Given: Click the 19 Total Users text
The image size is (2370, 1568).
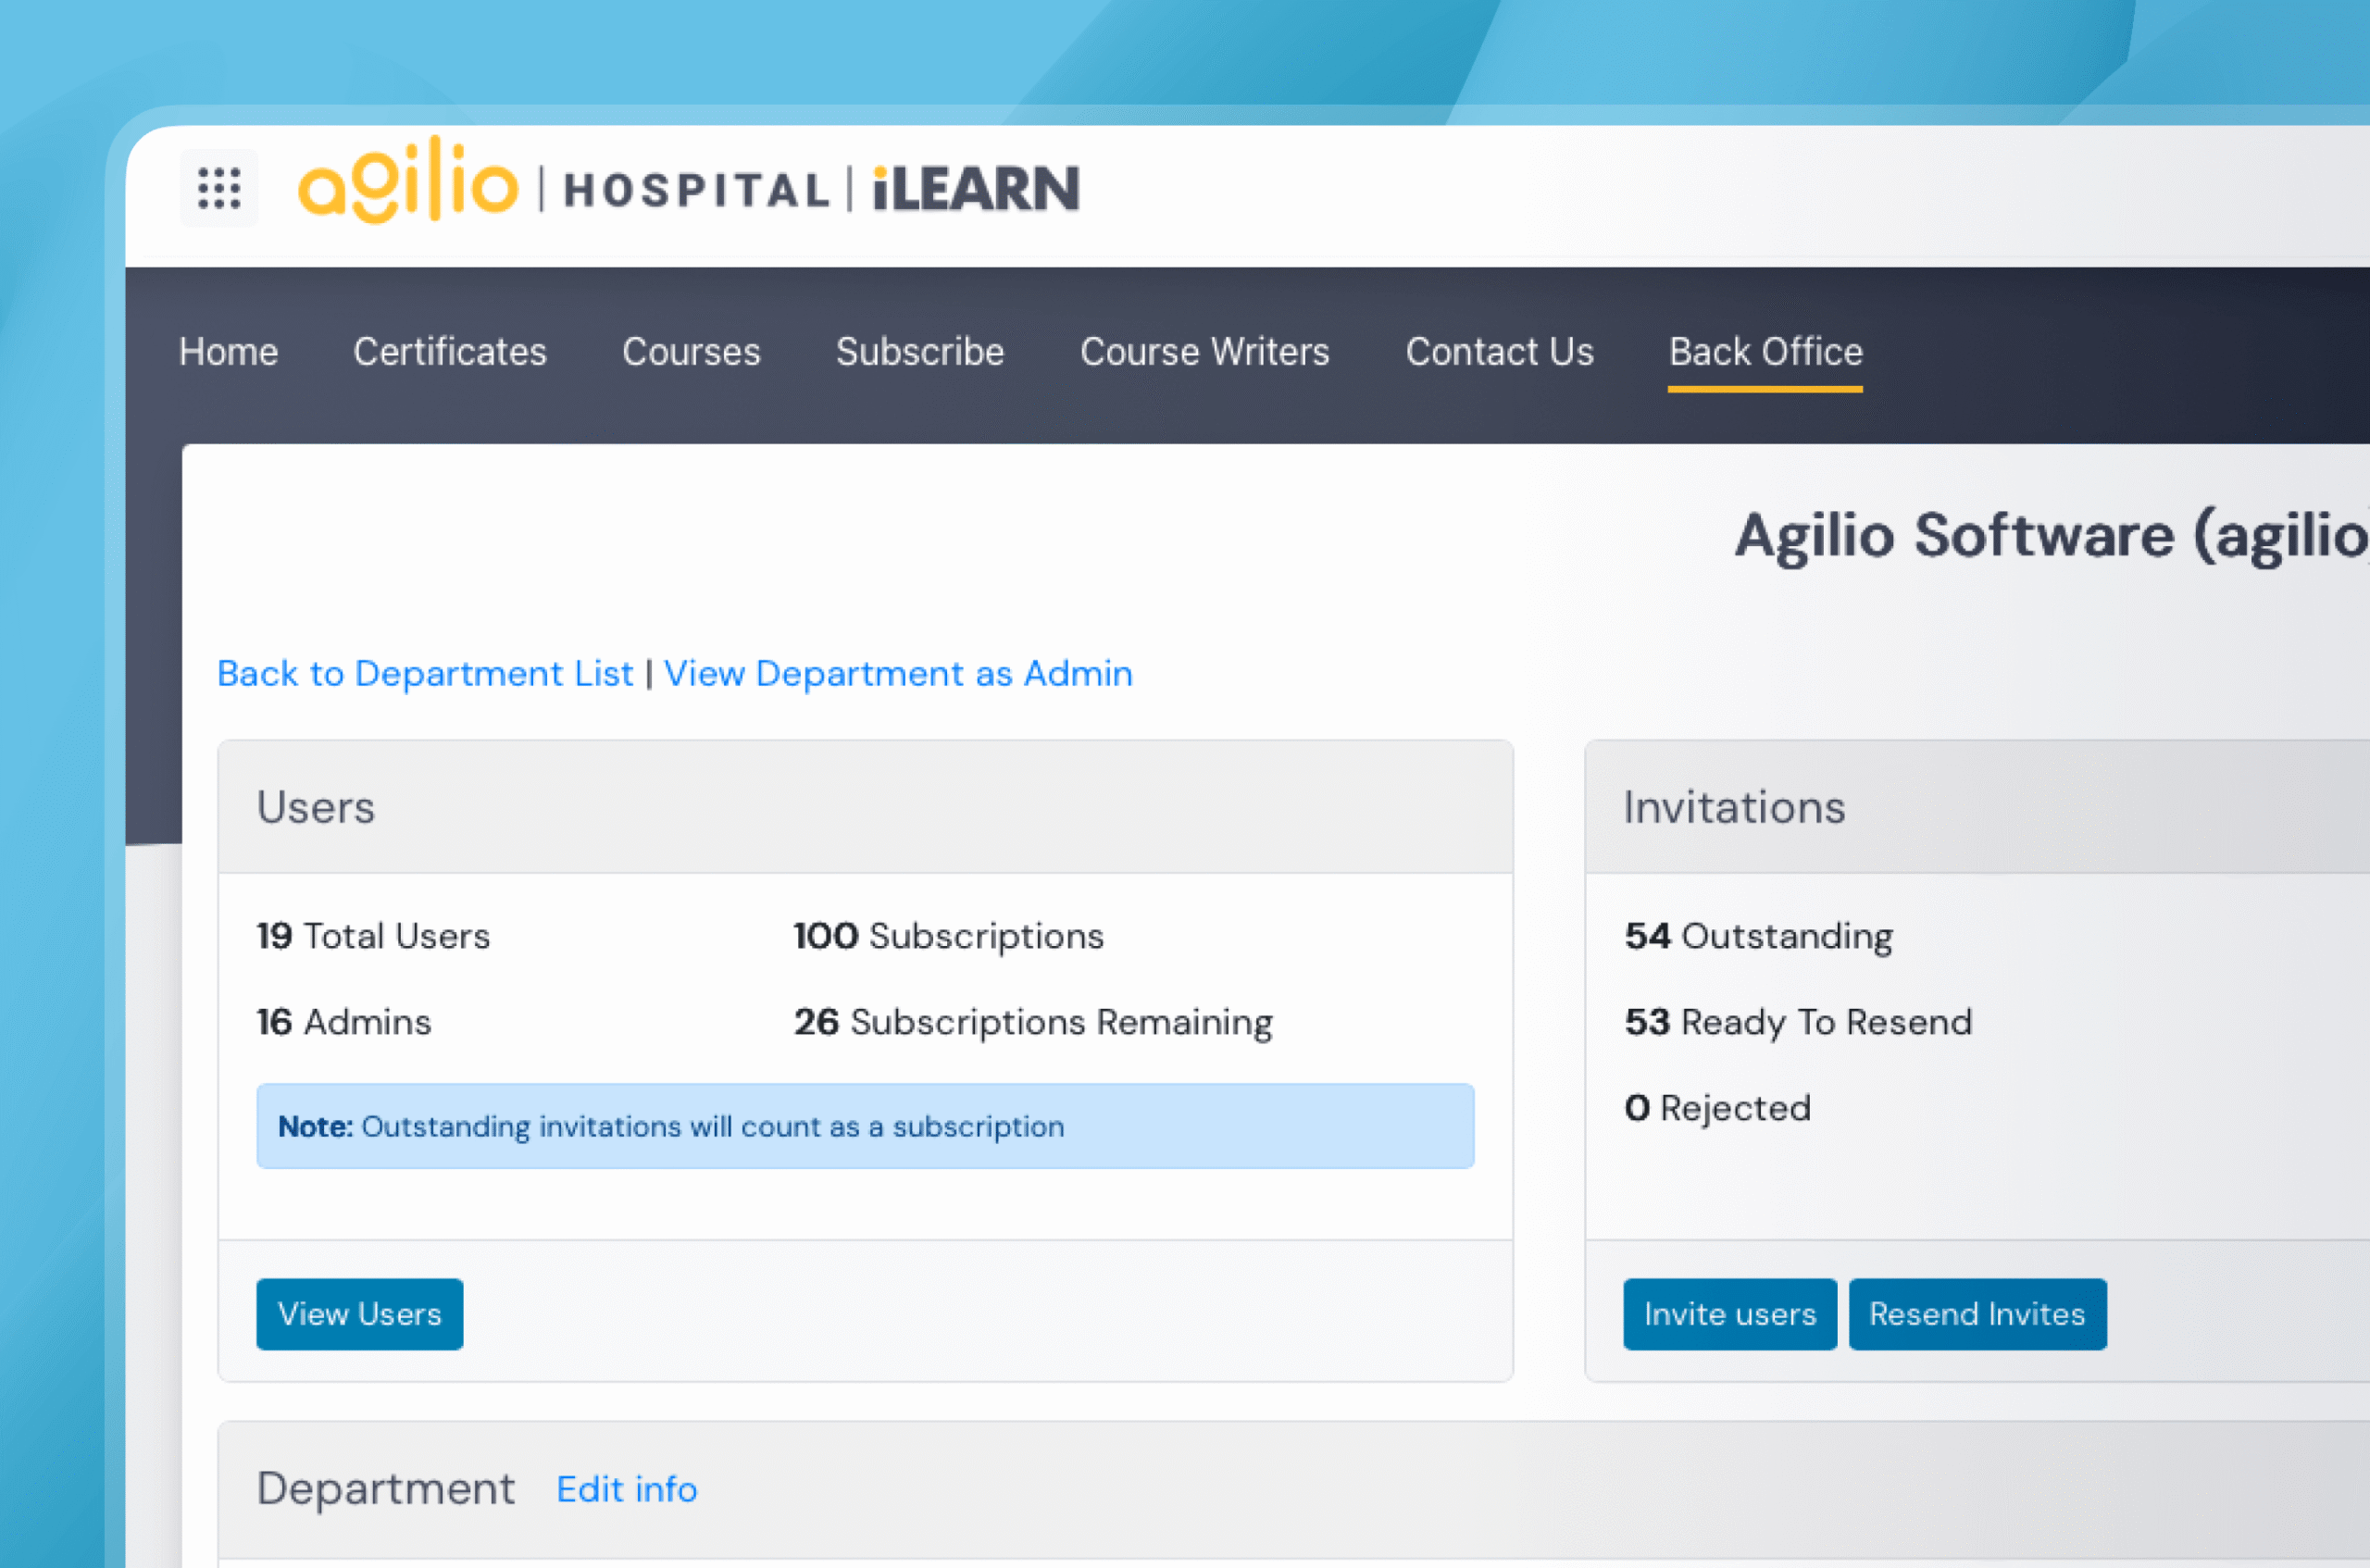Looking at the screenshot, I should coord(373,936).
